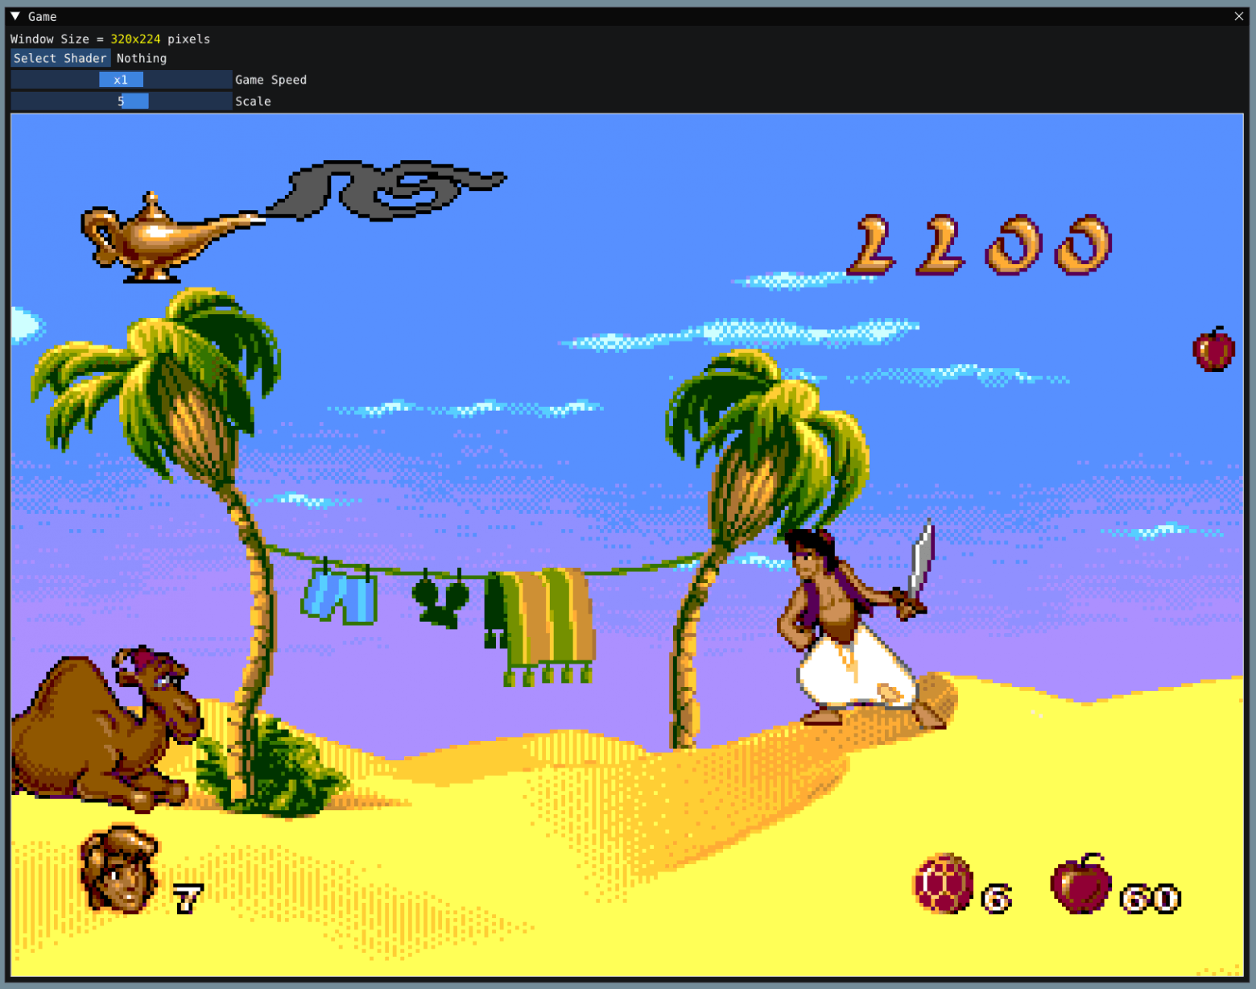Click the red gem counter icon

(x=942, y=884)
